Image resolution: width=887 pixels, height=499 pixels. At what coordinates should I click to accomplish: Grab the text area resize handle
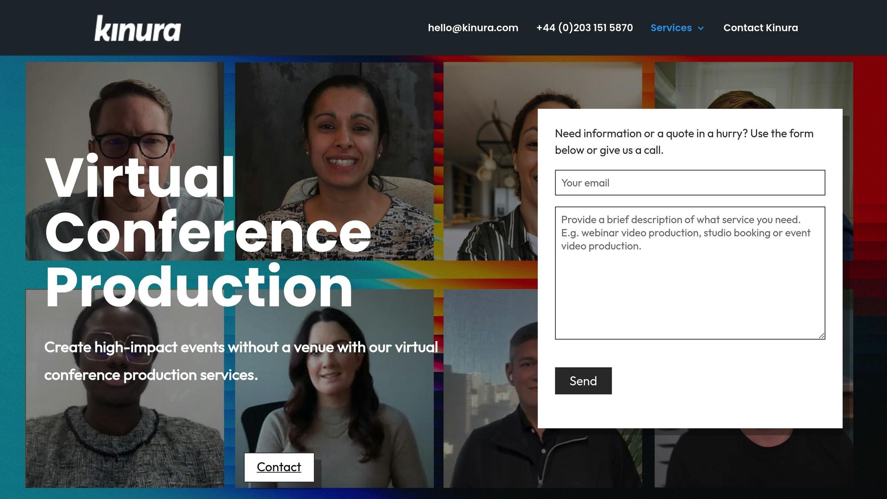click(821, 336)
